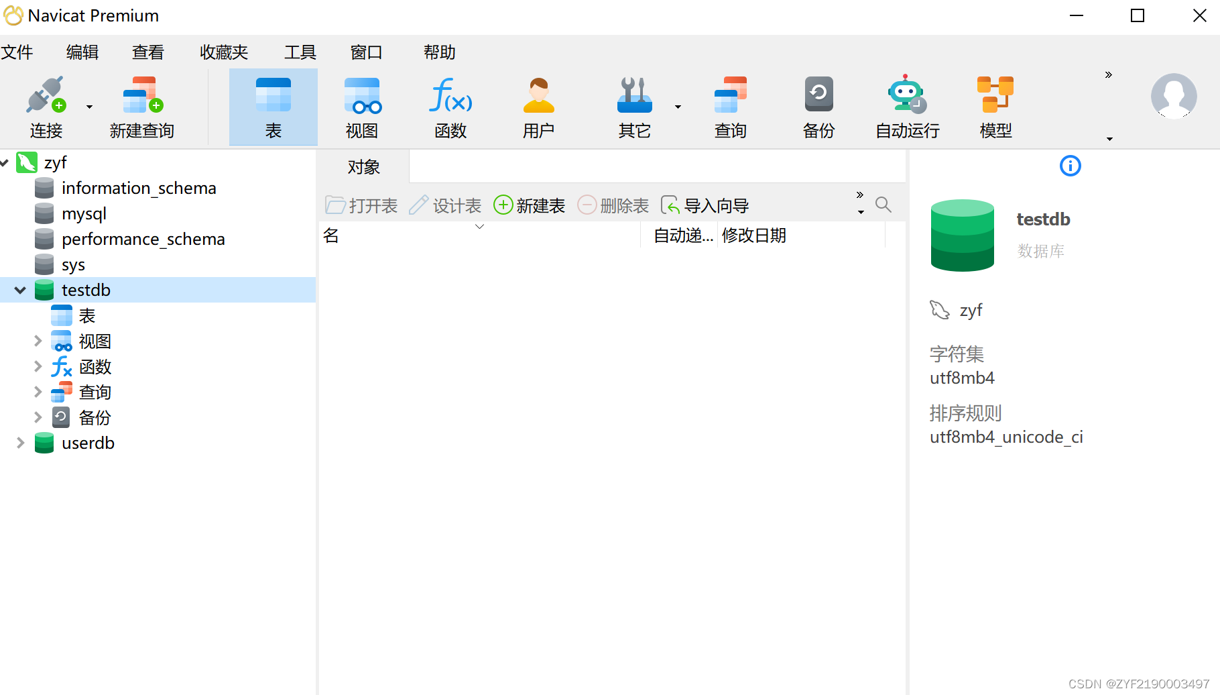Click the Query (查询) toolbar icon
Screen dimensions: 1220x695
pos(731,95)
